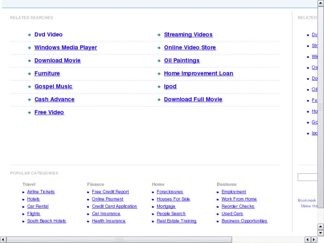Visit the Online Video Store link
324x243 pixels.
click(190, 48)
